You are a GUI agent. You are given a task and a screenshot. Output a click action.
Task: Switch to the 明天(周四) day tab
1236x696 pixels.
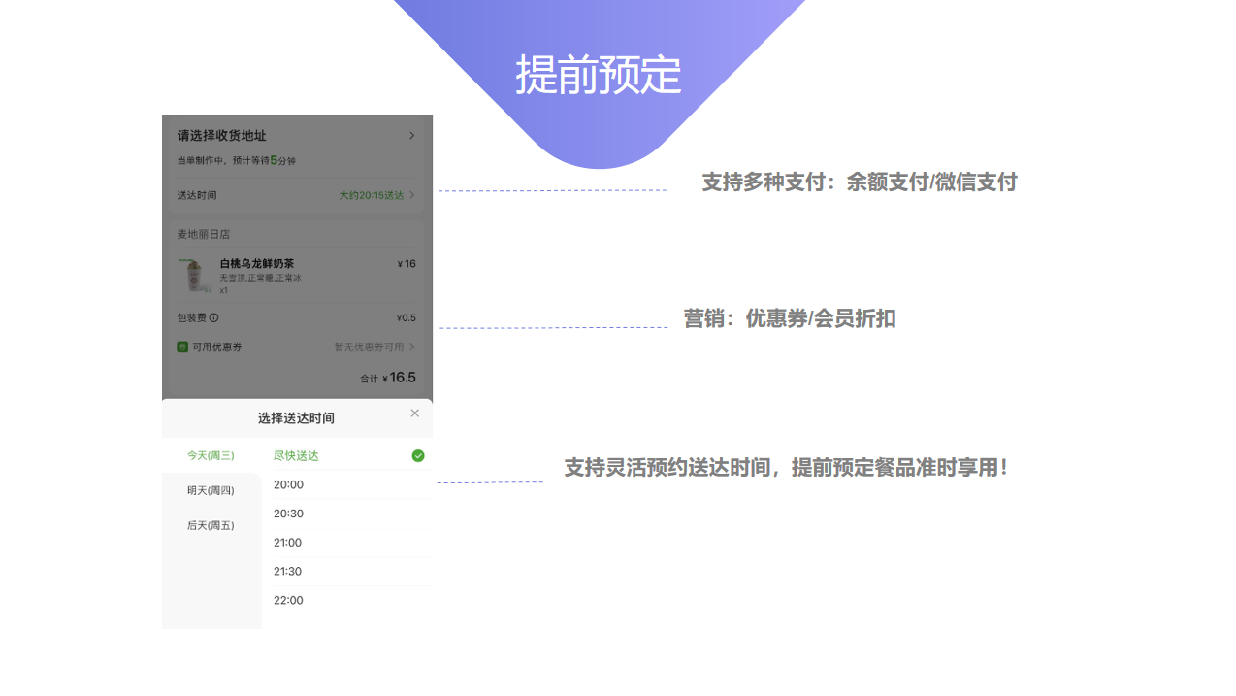[x=211, y=490]
